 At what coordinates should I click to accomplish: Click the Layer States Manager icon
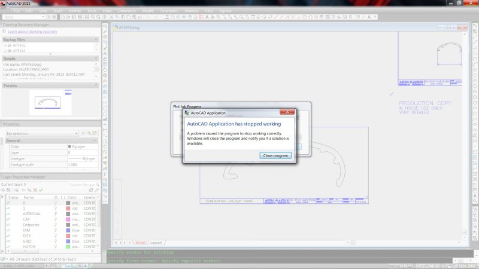(x=16, y=190)
